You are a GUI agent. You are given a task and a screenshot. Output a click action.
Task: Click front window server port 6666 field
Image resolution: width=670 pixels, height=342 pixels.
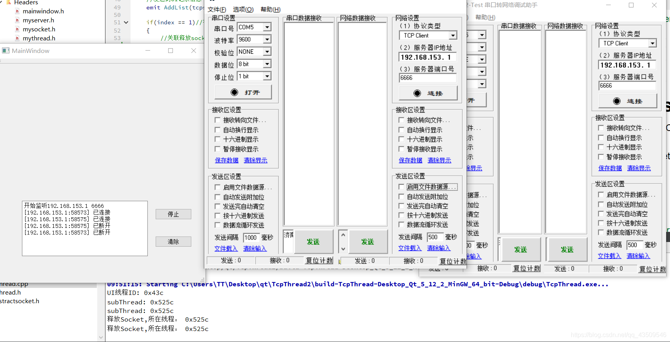pyautogui.click(x=428, y=78)
